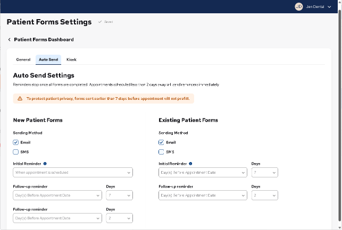
Task: Switch to the General tab
Action: [x=23, y=59]
